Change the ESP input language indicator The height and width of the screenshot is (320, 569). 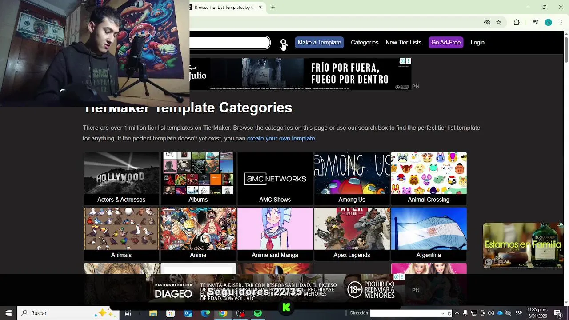coord(518,313)
